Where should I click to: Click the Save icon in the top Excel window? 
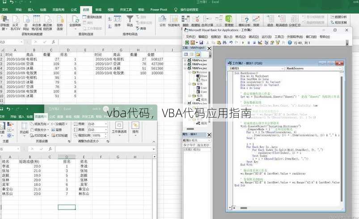click(x=4, y=2)
